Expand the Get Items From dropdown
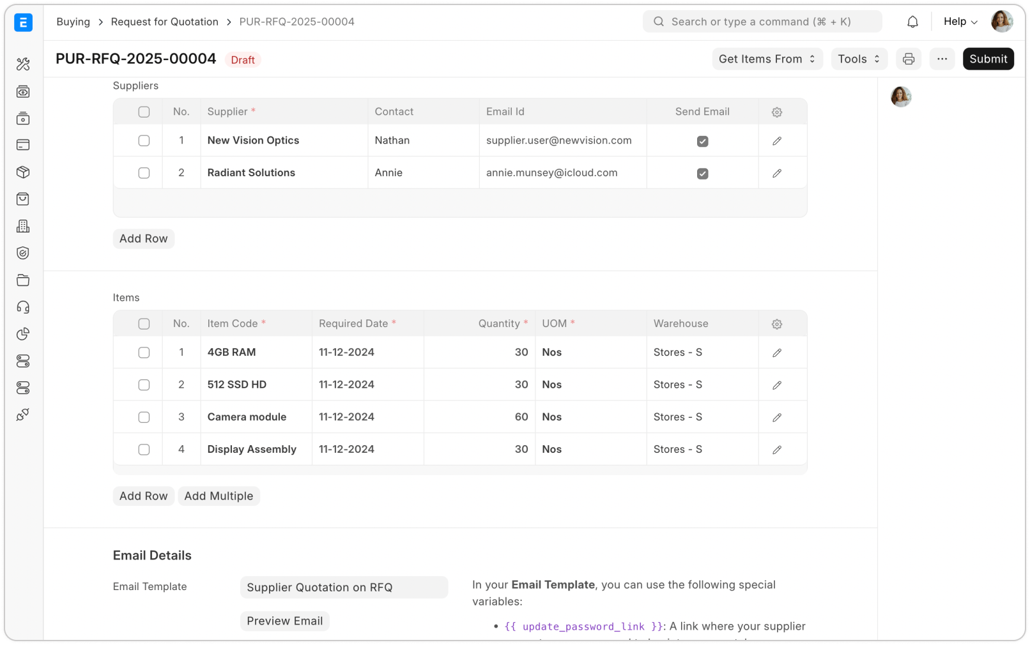 click(767, 59)
